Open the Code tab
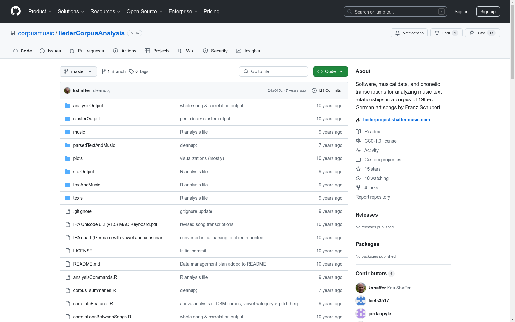This screenshot has width=515, height=322. [23, 51]
